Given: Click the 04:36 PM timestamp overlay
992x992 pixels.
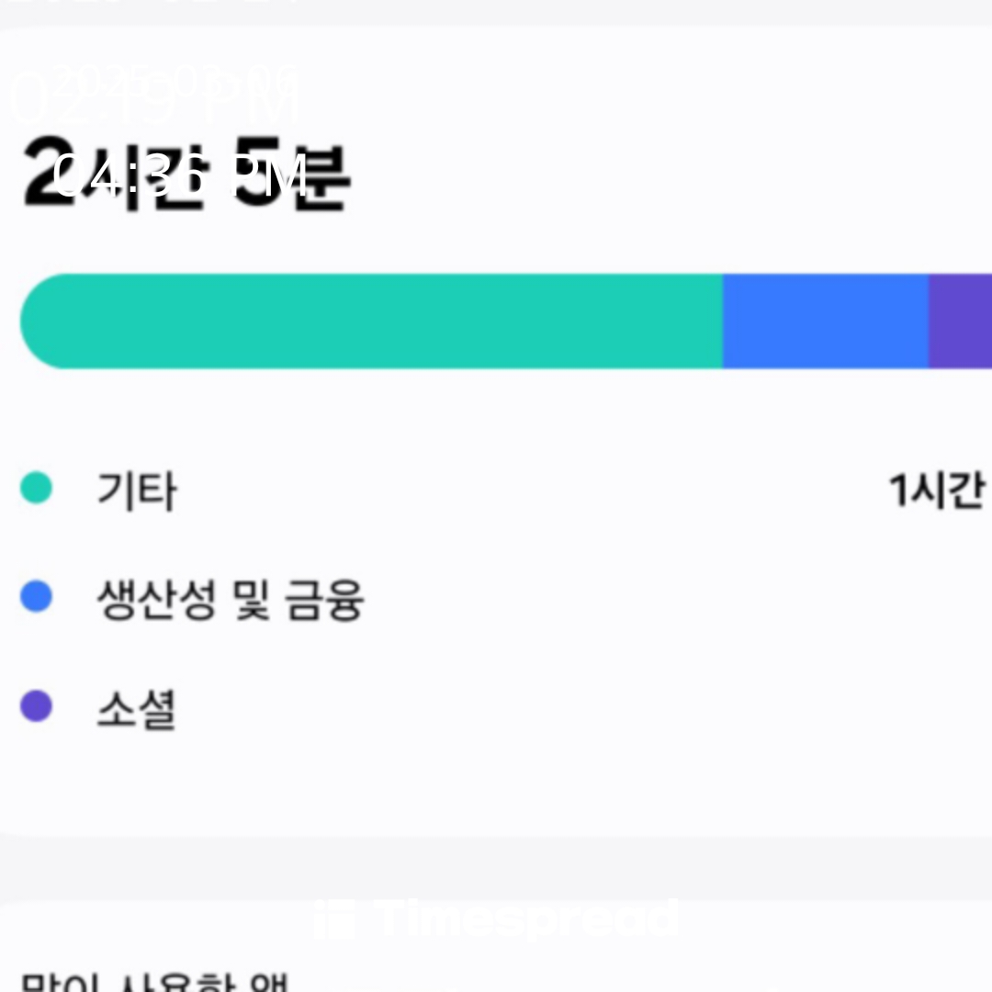Looking at the screenshot, I should point(180,176).
